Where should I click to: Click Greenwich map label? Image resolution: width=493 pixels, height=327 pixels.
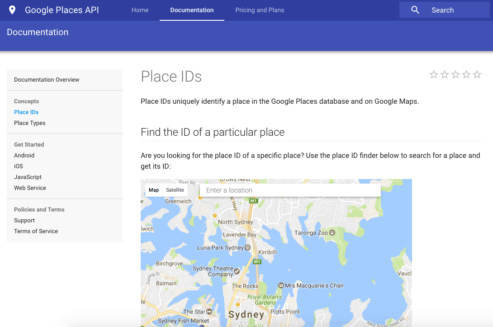click(x=178, y=201)
